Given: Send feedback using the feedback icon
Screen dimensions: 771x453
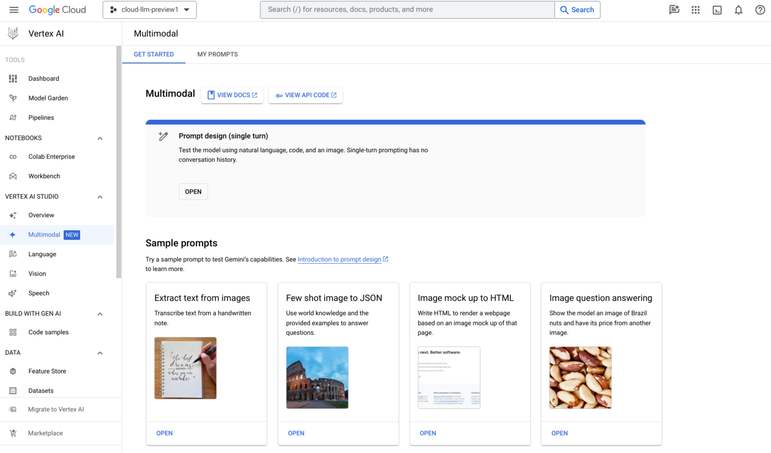Looking at the screenshot, I should (x=674, y=10).
